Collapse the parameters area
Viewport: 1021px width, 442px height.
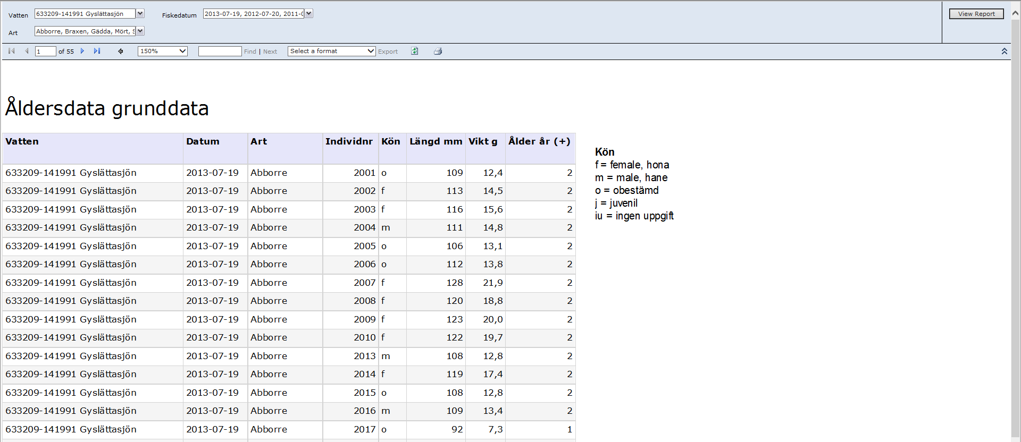1005,51
